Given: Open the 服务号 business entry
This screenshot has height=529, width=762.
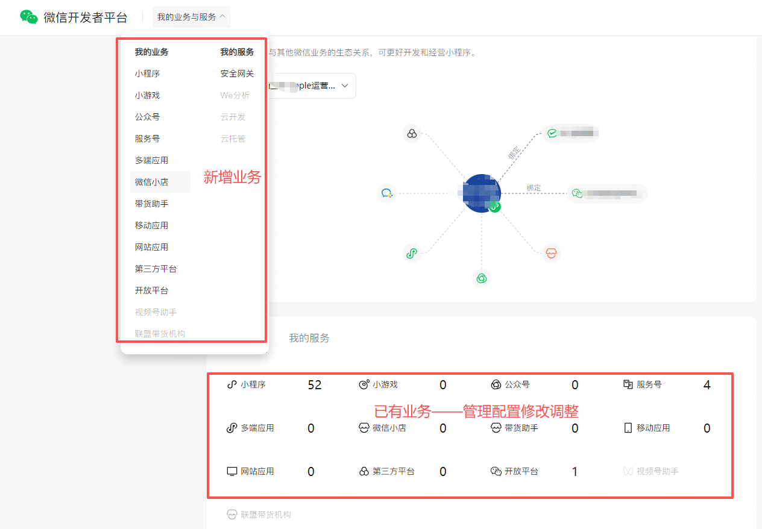Looking at the screenshot, I should pos(649,384).
